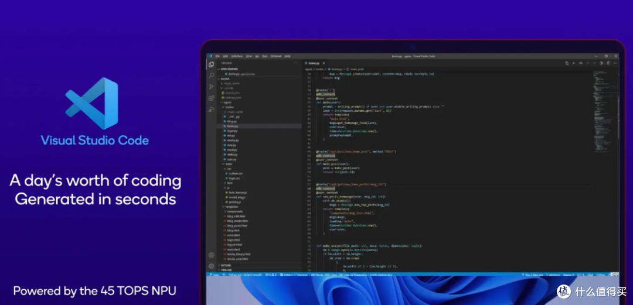Open the Manage gear menu
The width and height of the screenshot is (633, 305).
[x=211, y=266]
